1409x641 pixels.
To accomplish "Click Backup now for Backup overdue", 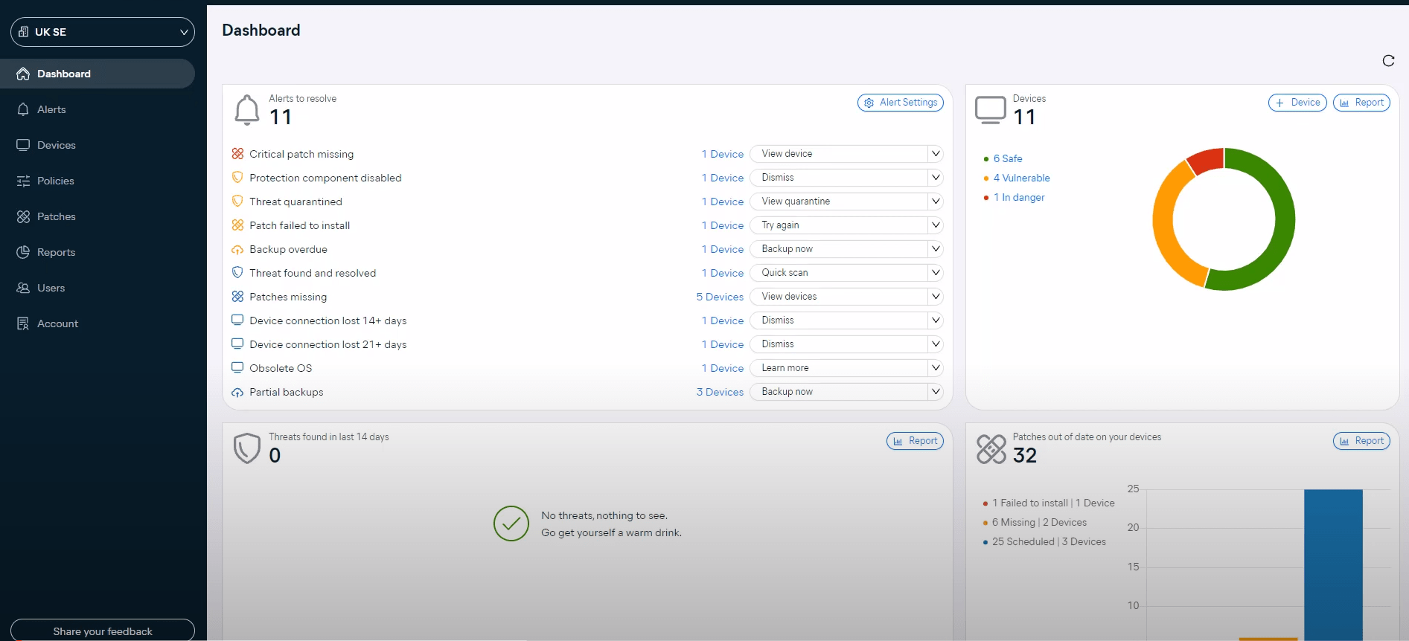I will click(x=840, y=249).
